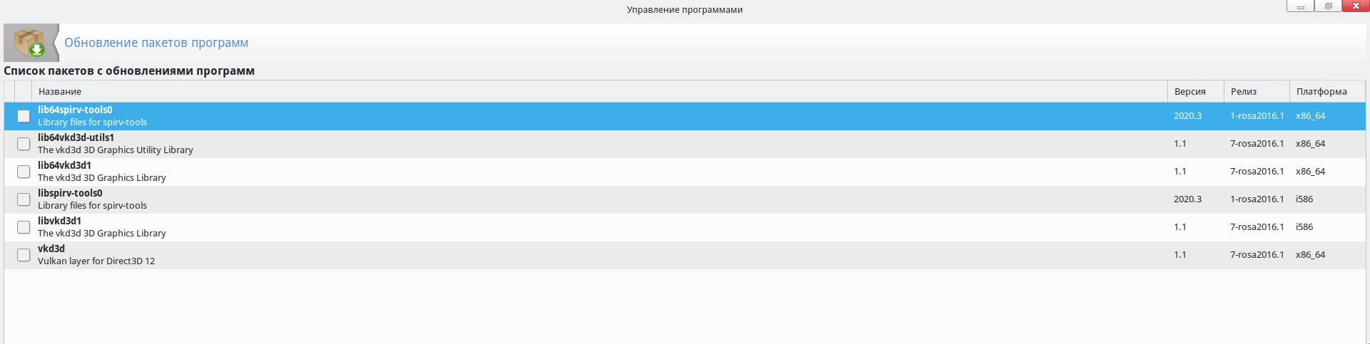Sort the list by the Версия column

(x=1189, y=92)
